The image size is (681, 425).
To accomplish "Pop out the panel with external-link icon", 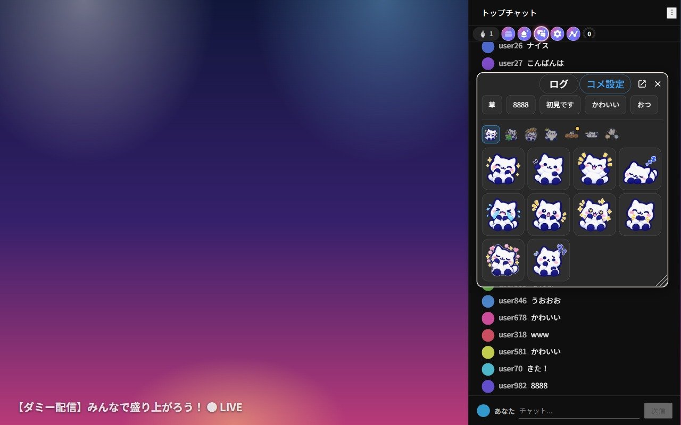I will (642, 84).
